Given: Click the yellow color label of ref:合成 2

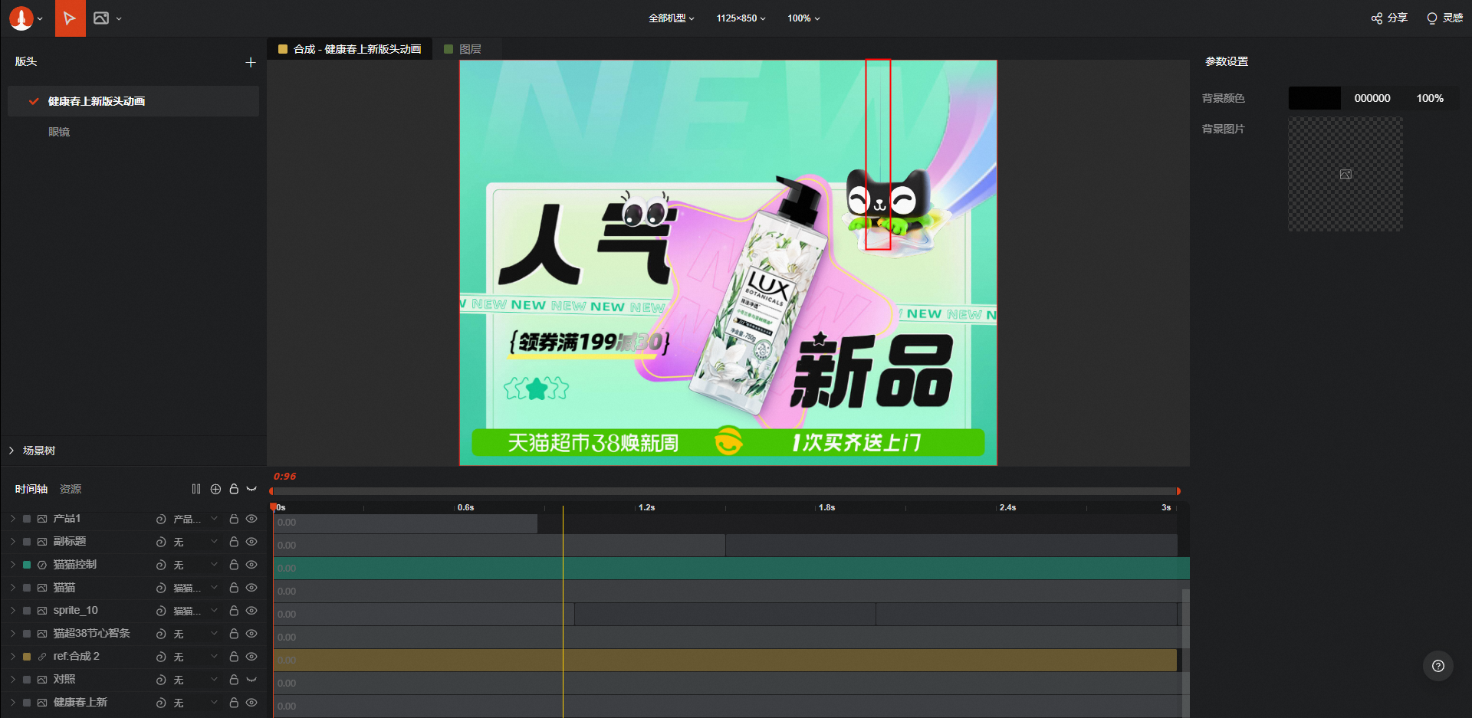Looking at the screenshot, I should 27,657.
